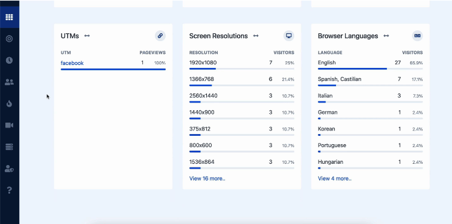The height and width of the screenshot is (224, 452).
Task: Click the Screen Resolutions card title
Action: pyautogui.click(x=218, y=36)
